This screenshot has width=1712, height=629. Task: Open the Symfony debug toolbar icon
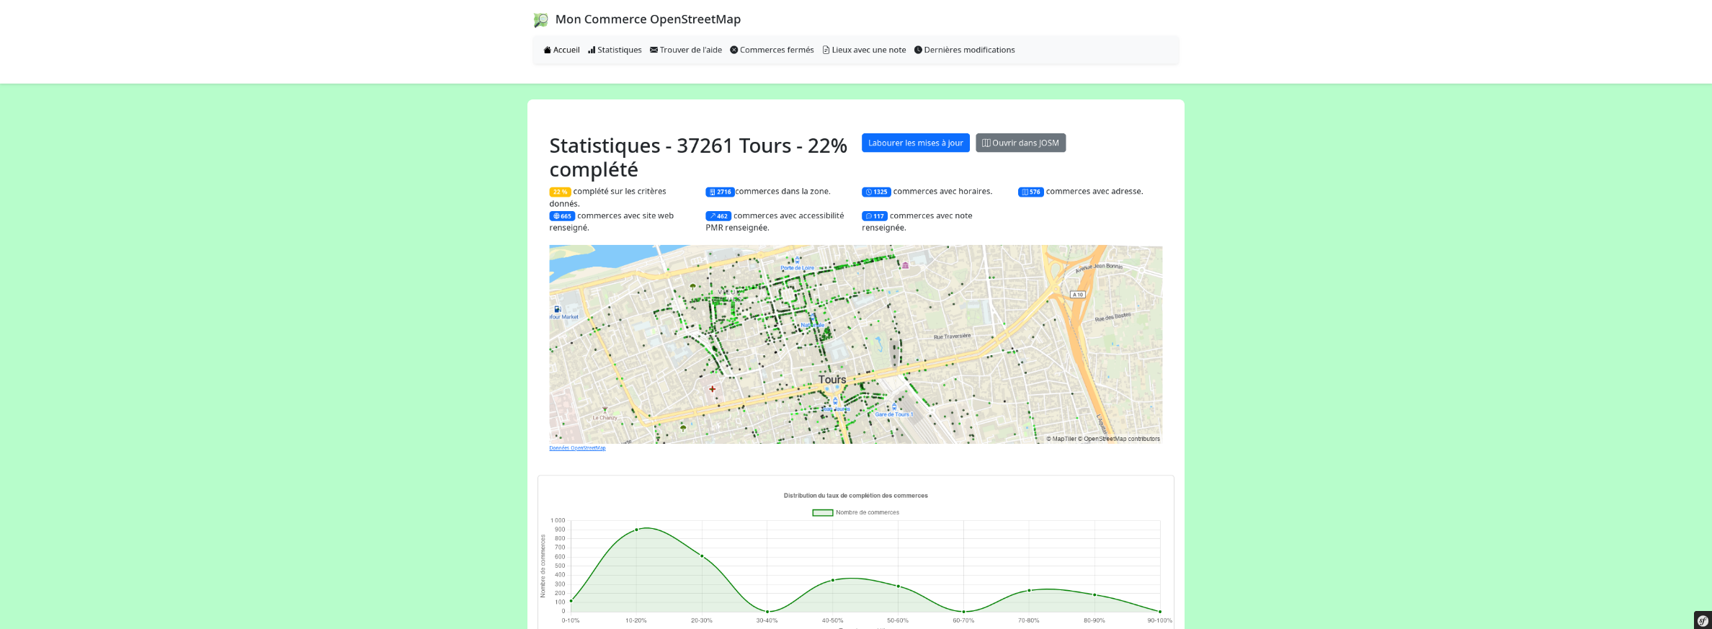click(1703, 620)
